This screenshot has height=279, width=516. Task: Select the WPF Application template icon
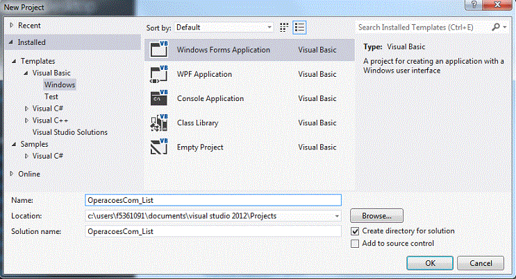coord(159,74)
